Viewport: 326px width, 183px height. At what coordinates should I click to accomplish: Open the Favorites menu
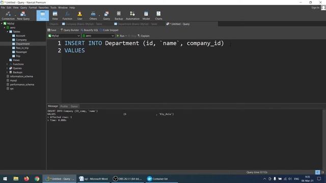click(x=43, y=8)
